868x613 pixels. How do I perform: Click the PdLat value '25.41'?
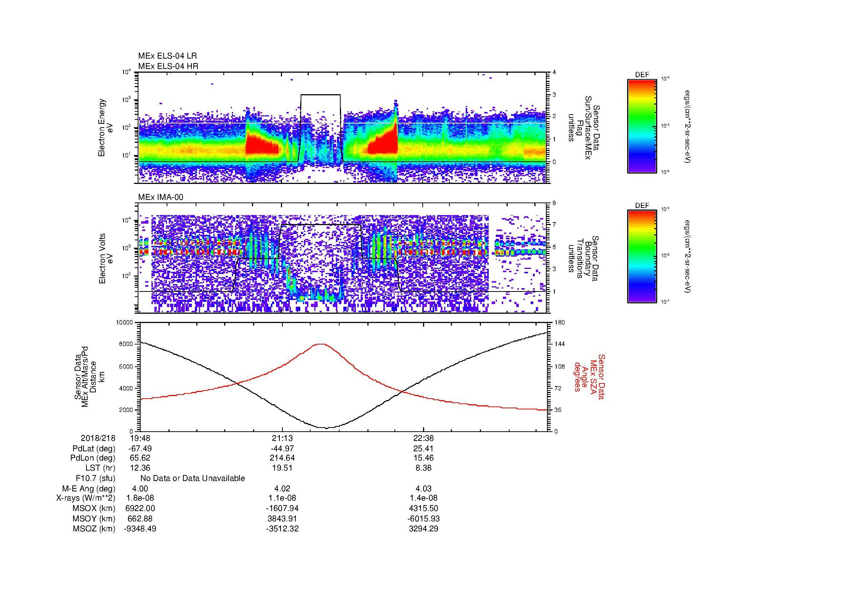[424, 449]
